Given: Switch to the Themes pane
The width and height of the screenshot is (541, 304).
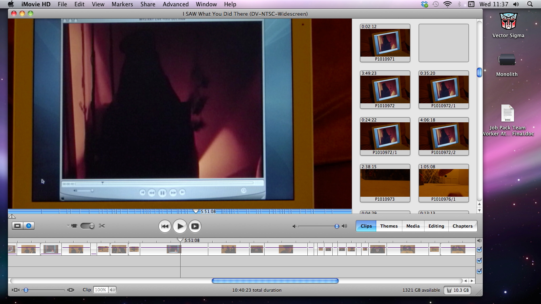Looking at the screenshot, I should (389, 226).
